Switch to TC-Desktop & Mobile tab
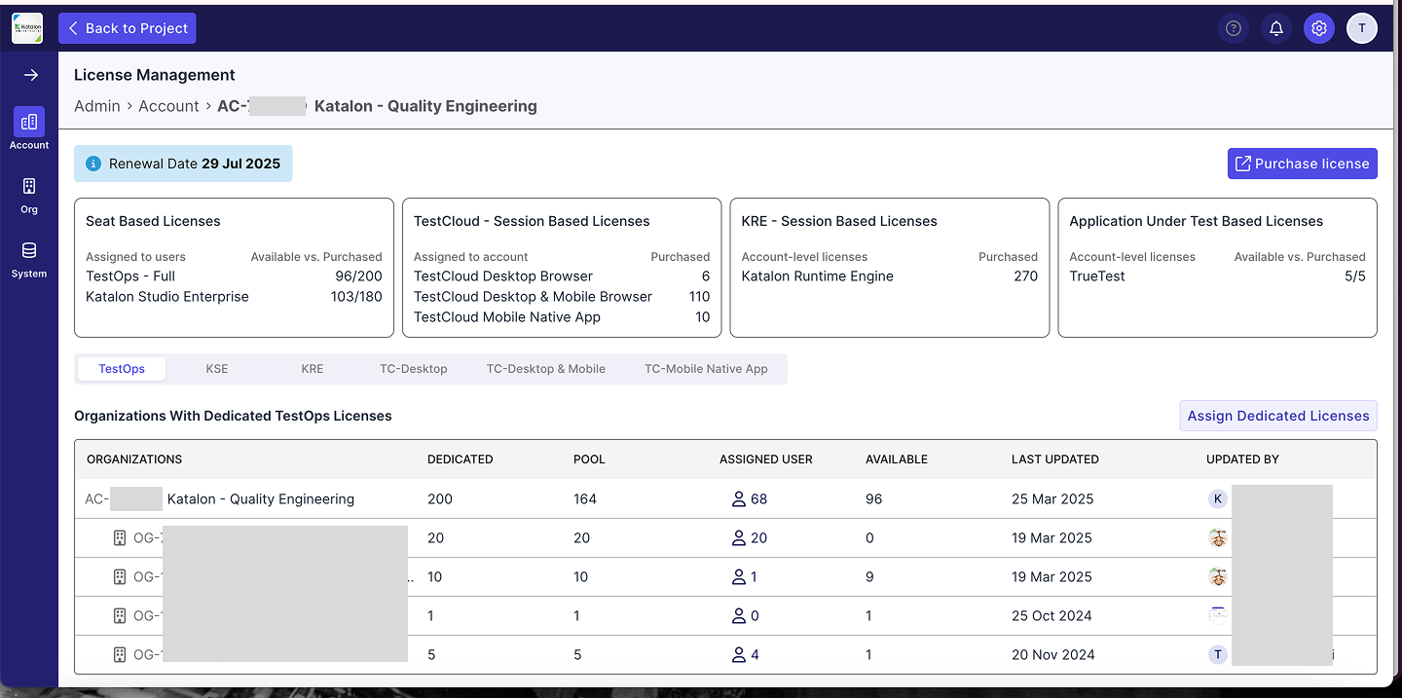1402x698 pixels. [x=546, y=369]
